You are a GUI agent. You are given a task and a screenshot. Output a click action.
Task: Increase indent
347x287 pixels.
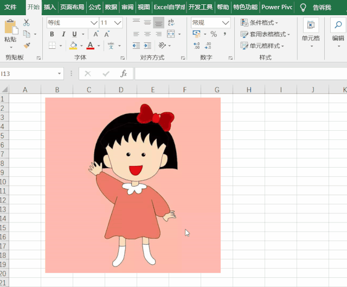tap(147, 46)
